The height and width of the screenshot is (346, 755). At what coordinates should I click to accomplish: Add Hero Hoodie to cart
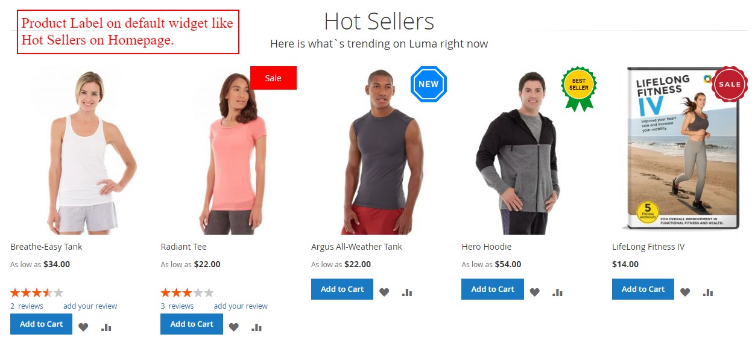coord(493,289)
